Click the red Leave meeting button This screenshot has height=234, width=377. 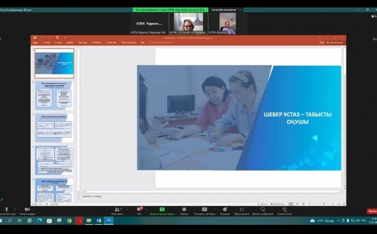click(372, 211)
